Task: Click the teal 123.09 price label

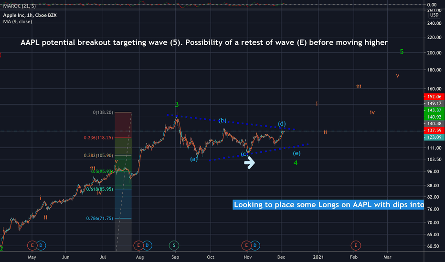Action: [434, 137]
